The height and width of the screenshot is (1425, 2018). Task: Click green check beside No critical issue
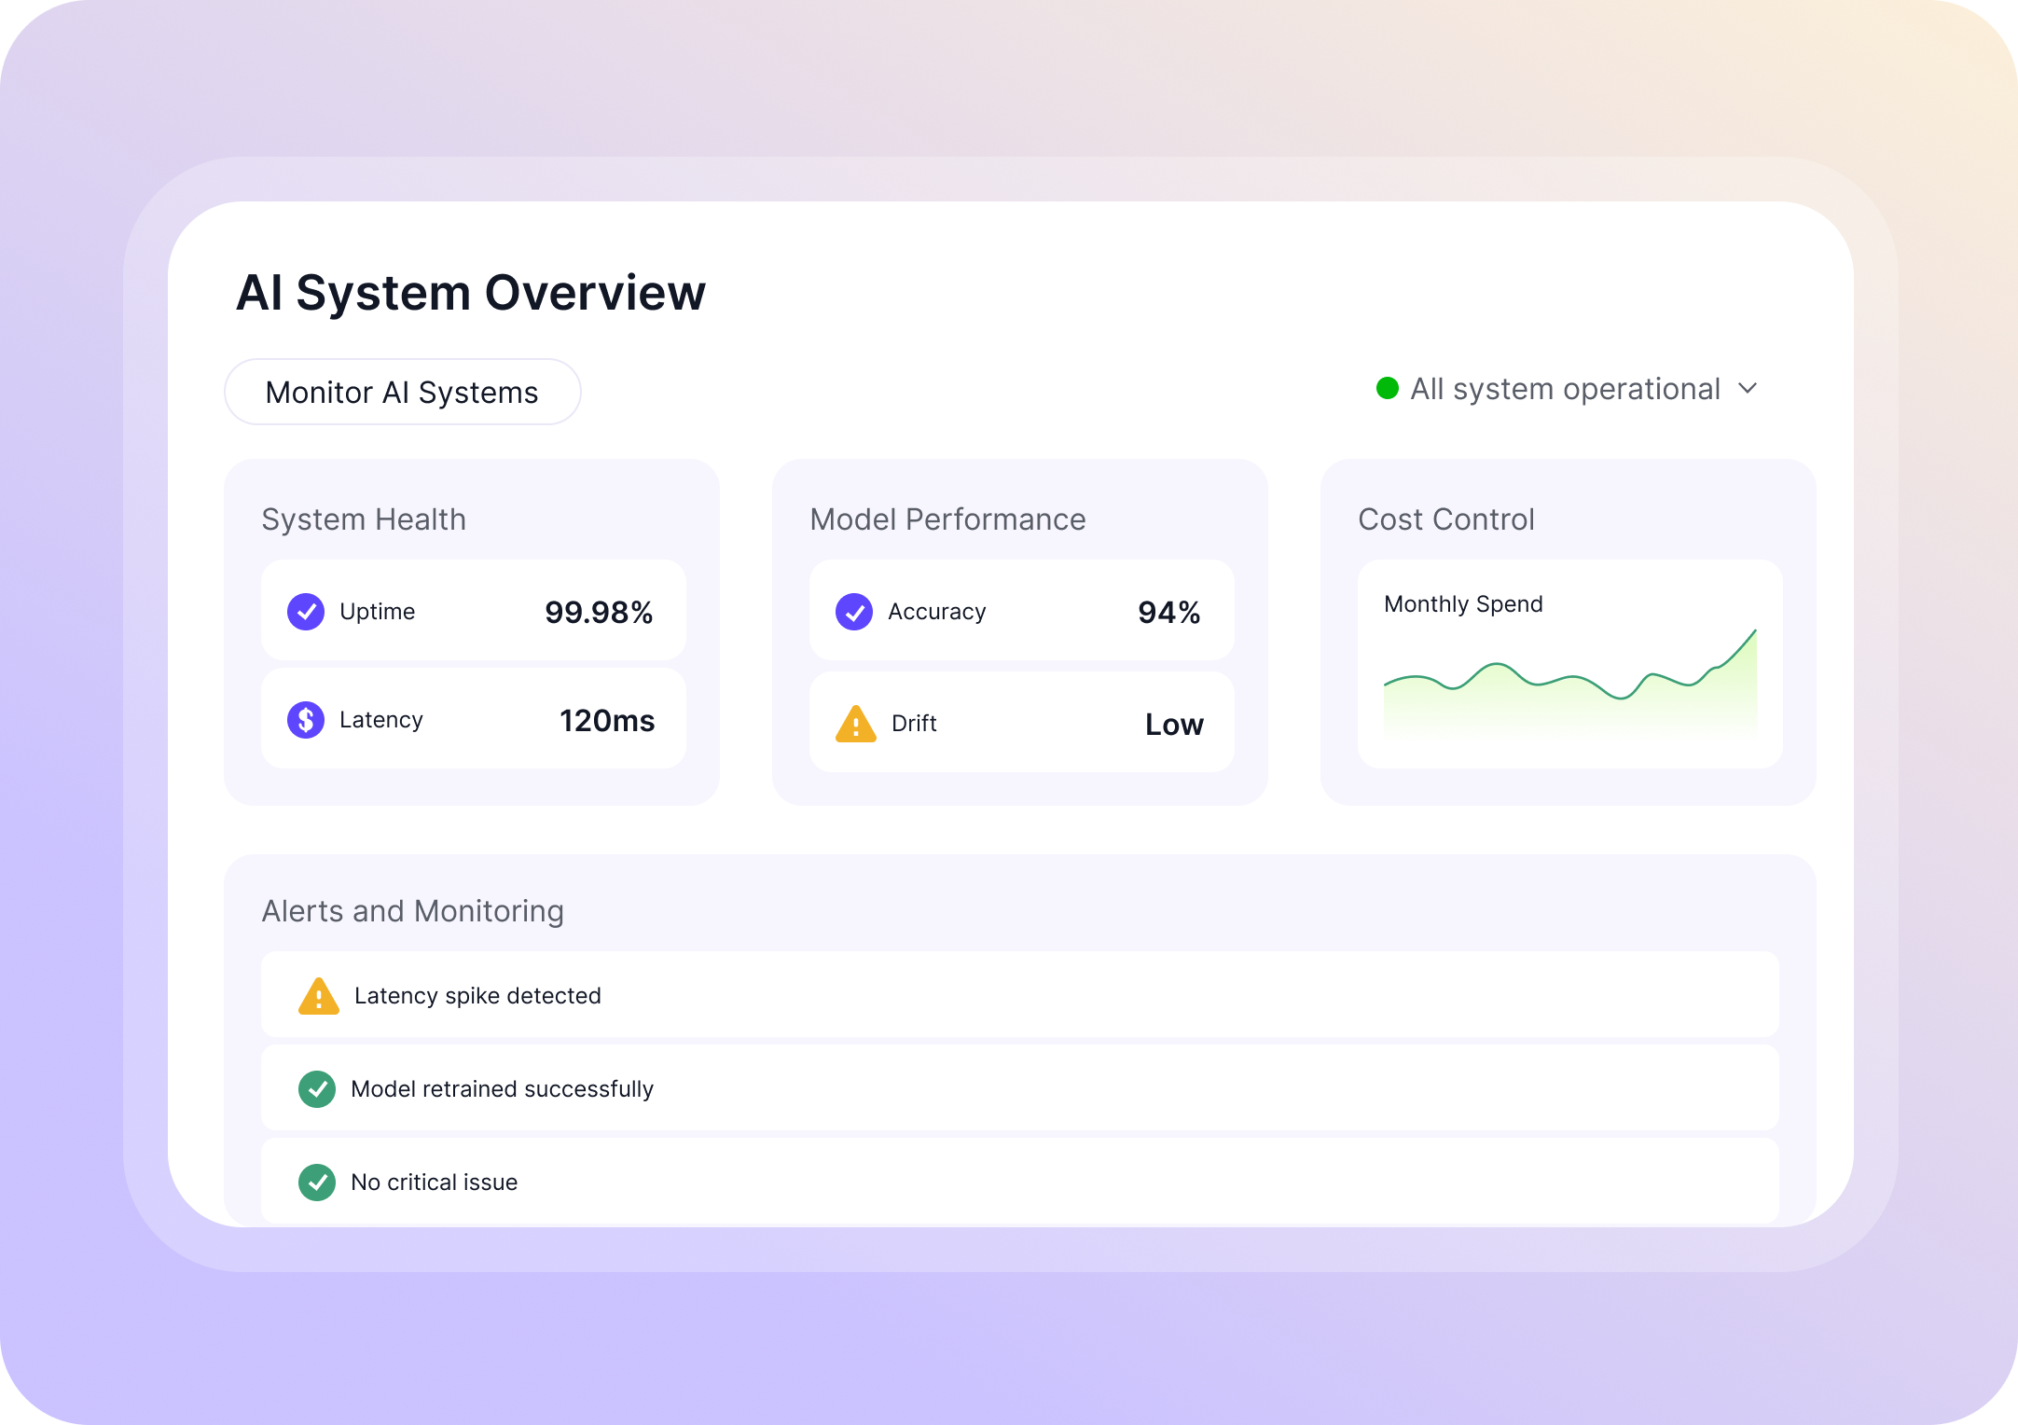[317, 1183]
